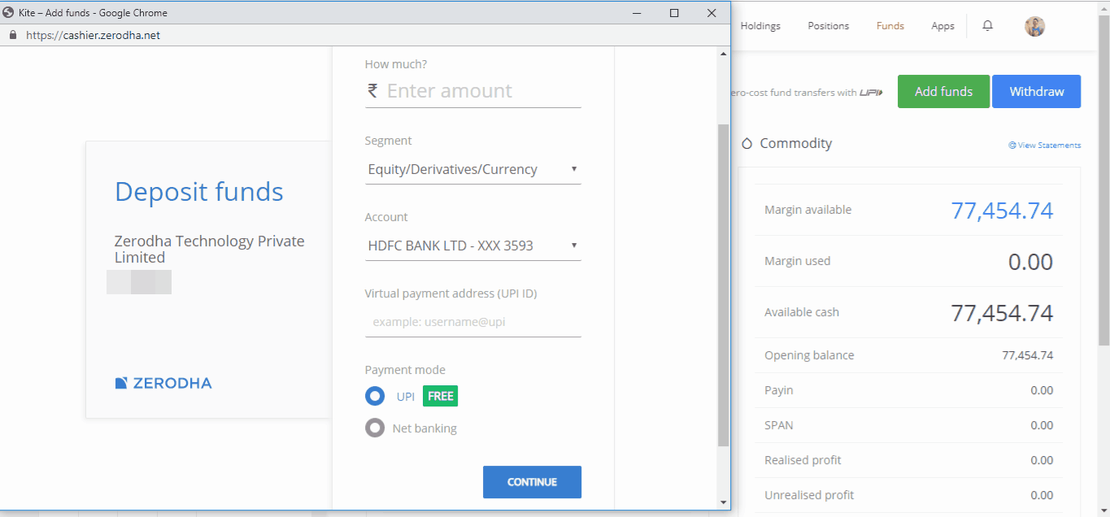Click the Margin used value 0.00
The image size is (1110, 517).
(x=1030, y=262)
